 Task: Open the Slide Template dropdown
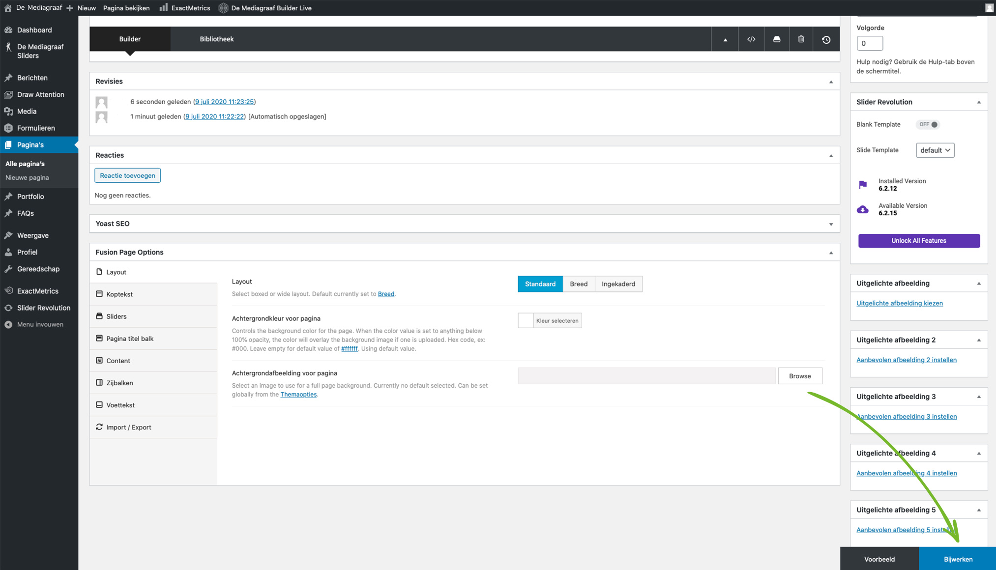click(x=935, y=150)
